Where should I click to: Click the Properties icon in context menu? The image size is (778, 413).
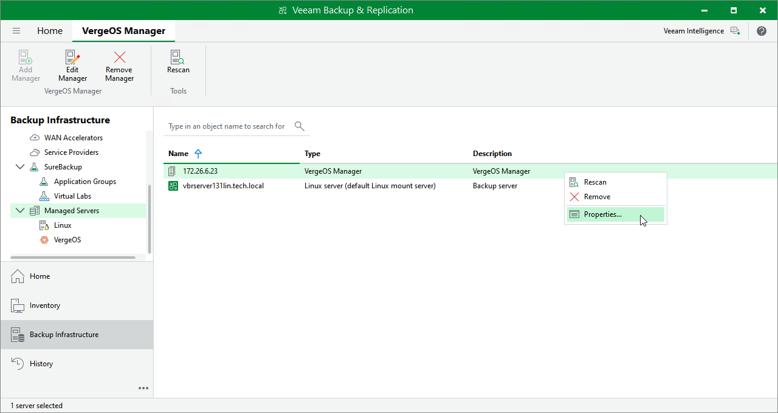574,214
